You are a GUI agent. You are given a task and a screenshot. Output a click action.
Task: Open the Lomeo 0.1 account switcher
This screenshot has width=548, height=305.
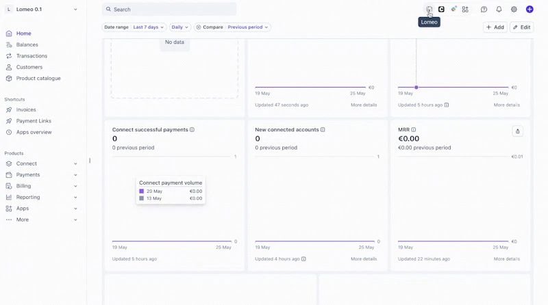(x=41, y=10)
